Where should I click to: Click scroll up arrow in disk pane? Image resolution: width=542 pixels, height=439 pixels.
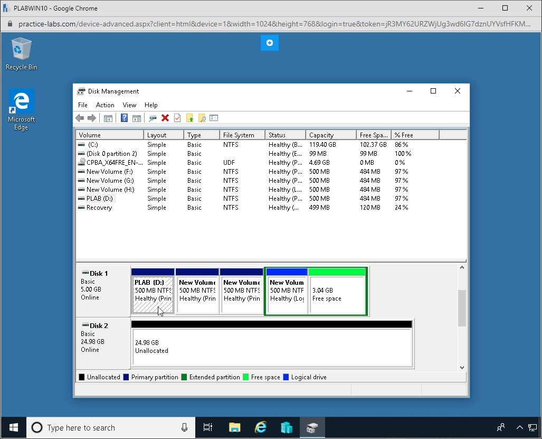[462, 267]
